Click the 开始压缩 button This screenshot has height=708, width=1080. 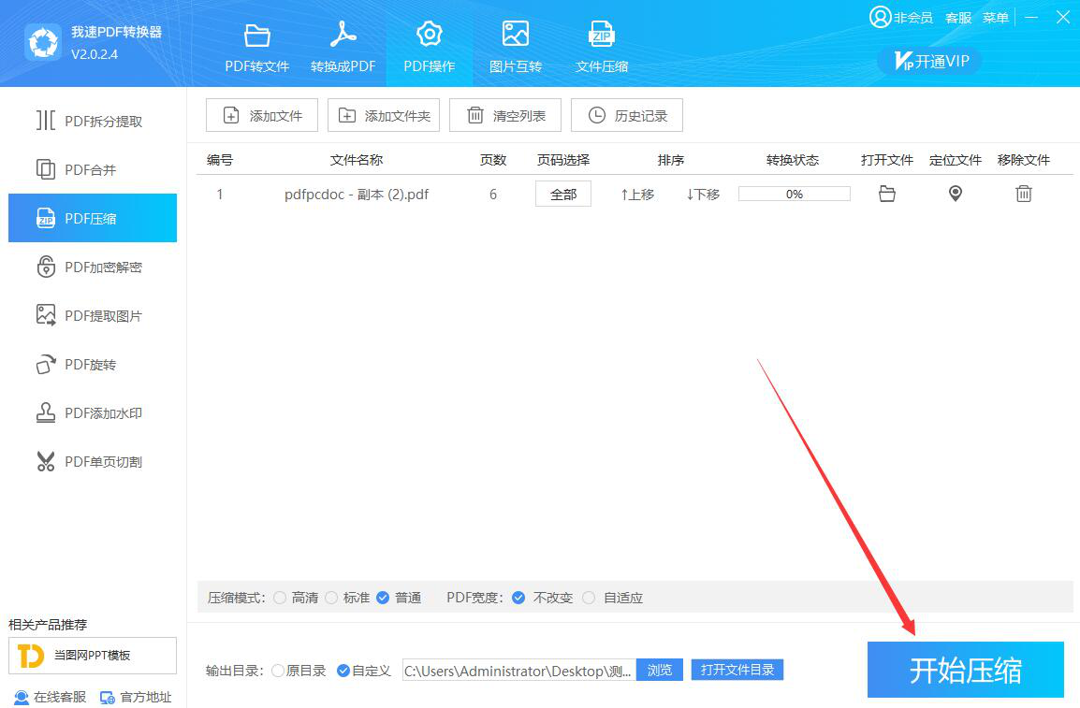point(965,671)
